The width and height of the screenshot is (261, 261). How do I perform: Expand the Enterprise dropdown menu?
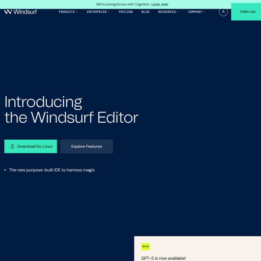pos(98,12)
